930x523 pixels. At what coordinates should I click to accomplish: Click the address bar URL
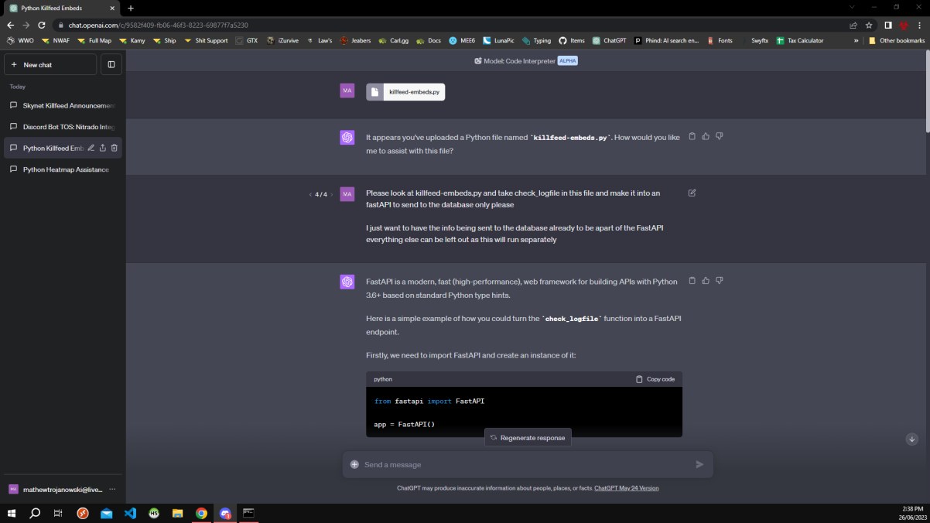pyautogui.click(x=158, y=26)
